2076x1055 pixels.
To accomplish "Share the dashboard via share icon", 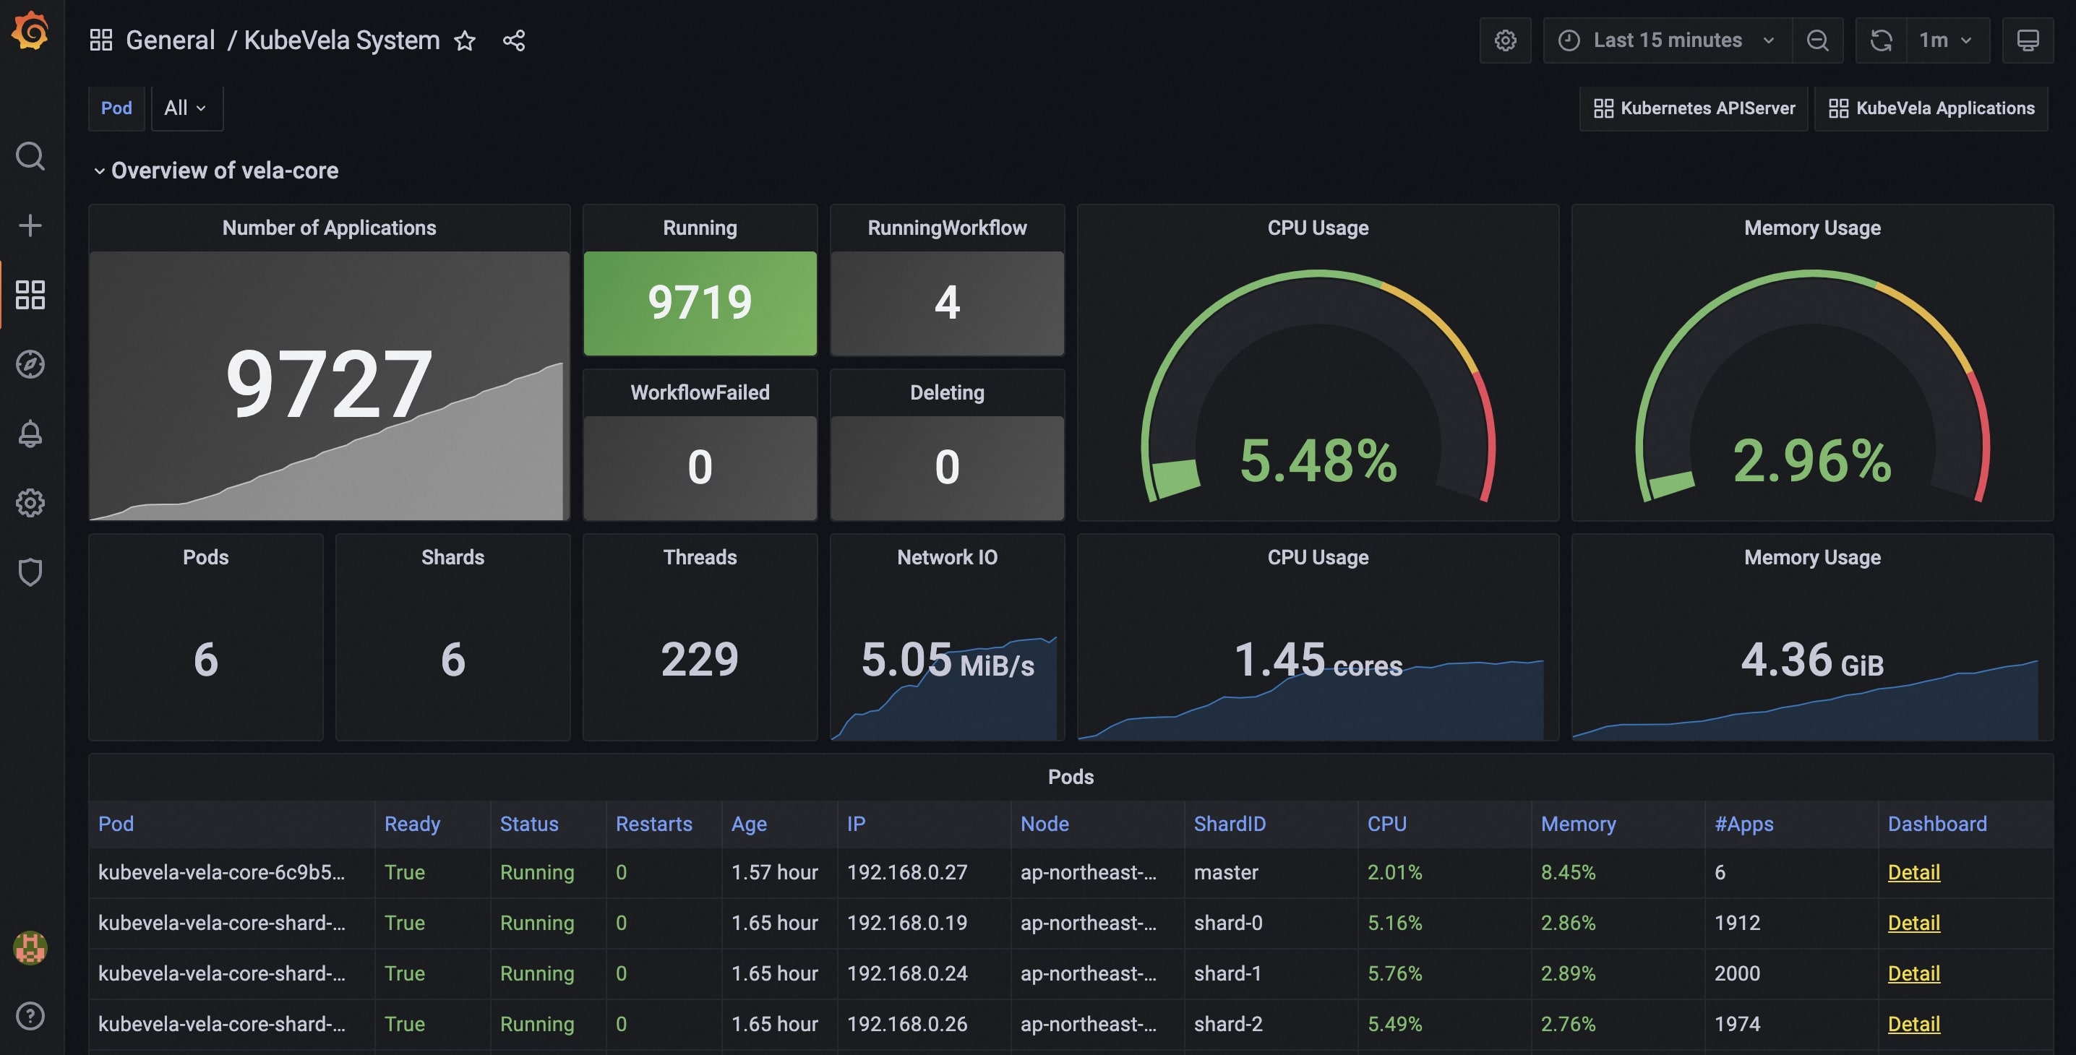I will 513,40.
